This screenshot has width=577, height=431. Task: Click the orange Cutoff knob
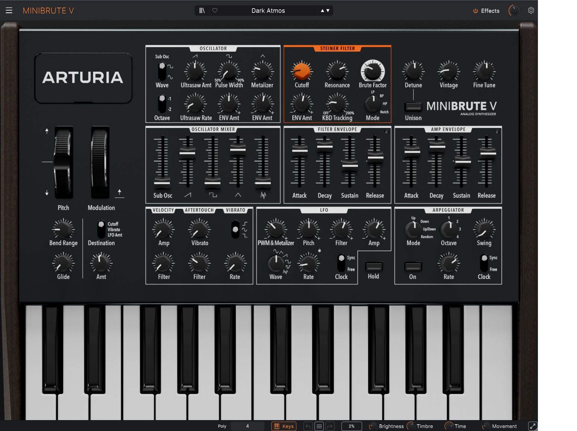[302, 71]
